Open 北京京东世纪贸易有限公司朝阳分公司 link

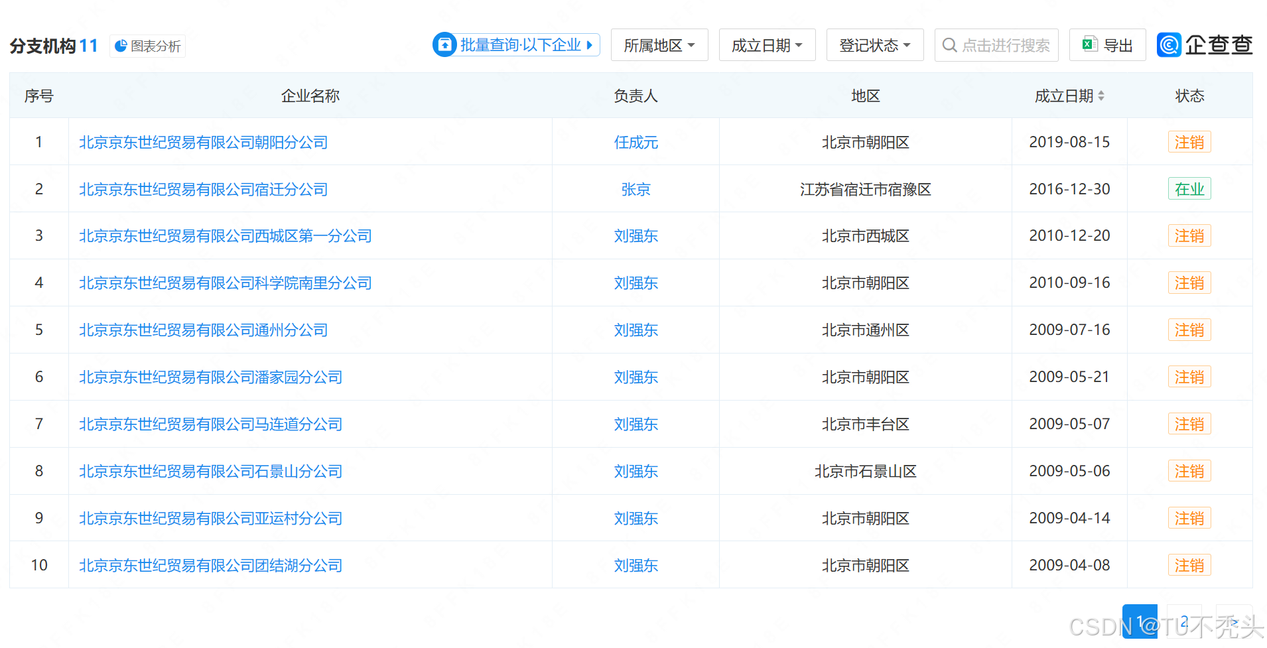coord(204,142)
